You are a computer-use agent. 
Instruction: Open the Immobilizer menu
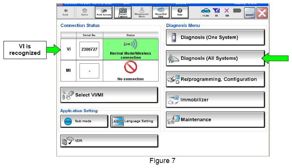pos(215,100)
